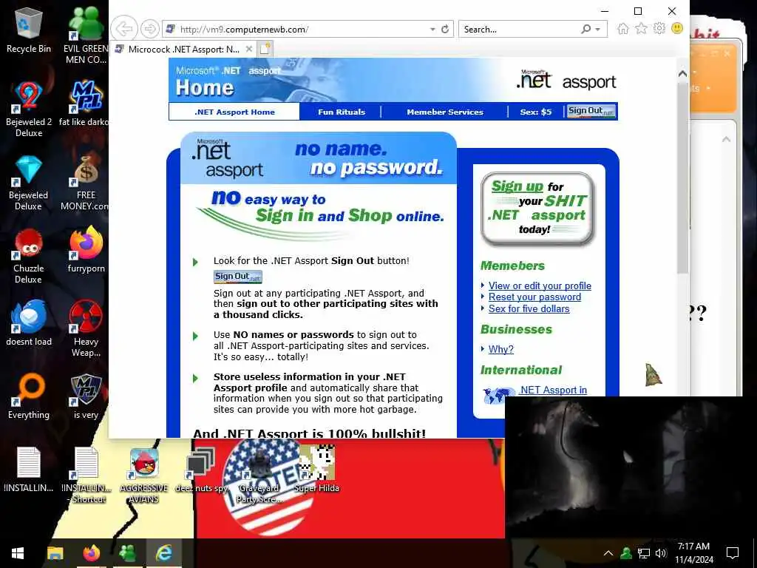
Task: Open Favorites star icon in Internet Explorer
Action: (x=641, y=29)
